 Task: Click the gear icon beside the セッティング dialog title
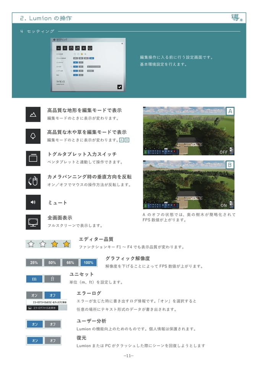click(54, 40)
